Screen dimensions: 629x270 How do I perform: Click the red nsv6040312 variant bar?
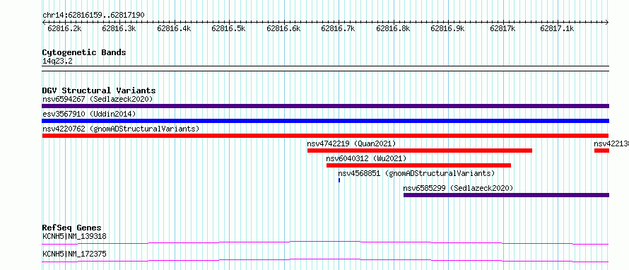[x=418, y=165]
